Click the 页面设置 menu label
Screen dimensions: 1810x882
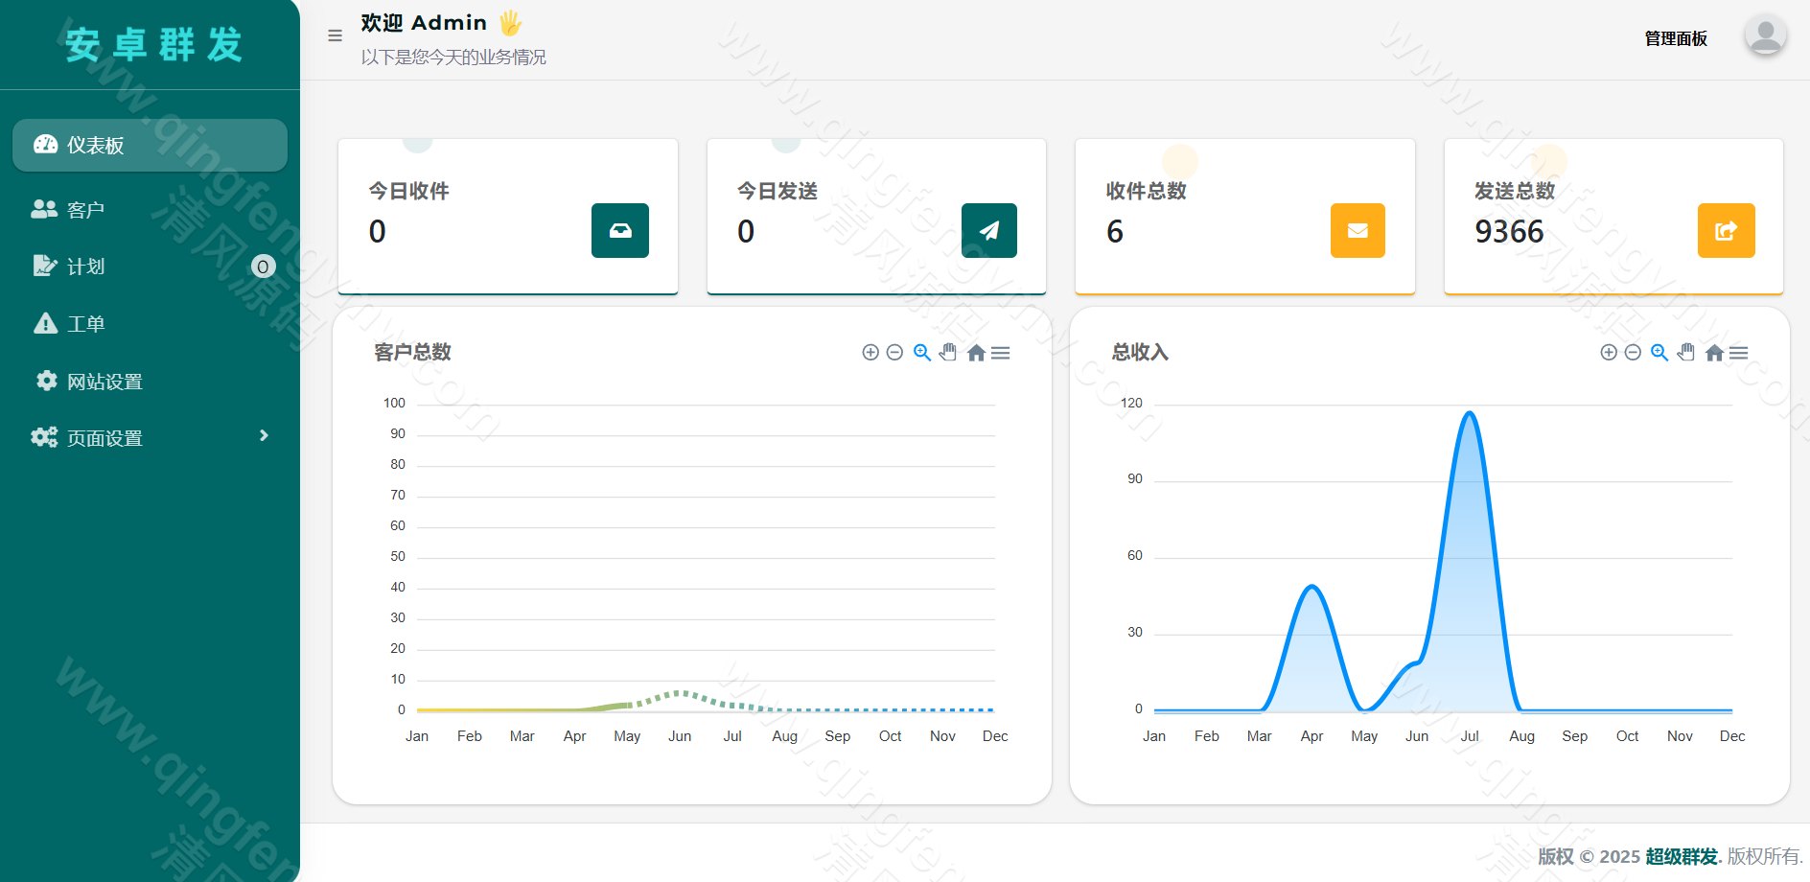click(104, 438)
